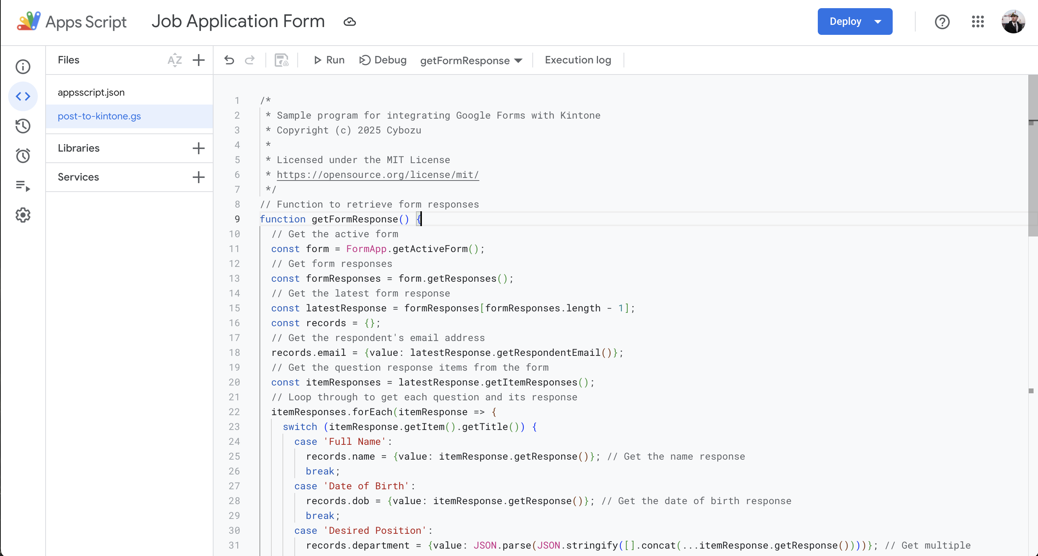Select the post-to-kintone.gs file
Screen dimensions: 1038x556
point(99,116)
